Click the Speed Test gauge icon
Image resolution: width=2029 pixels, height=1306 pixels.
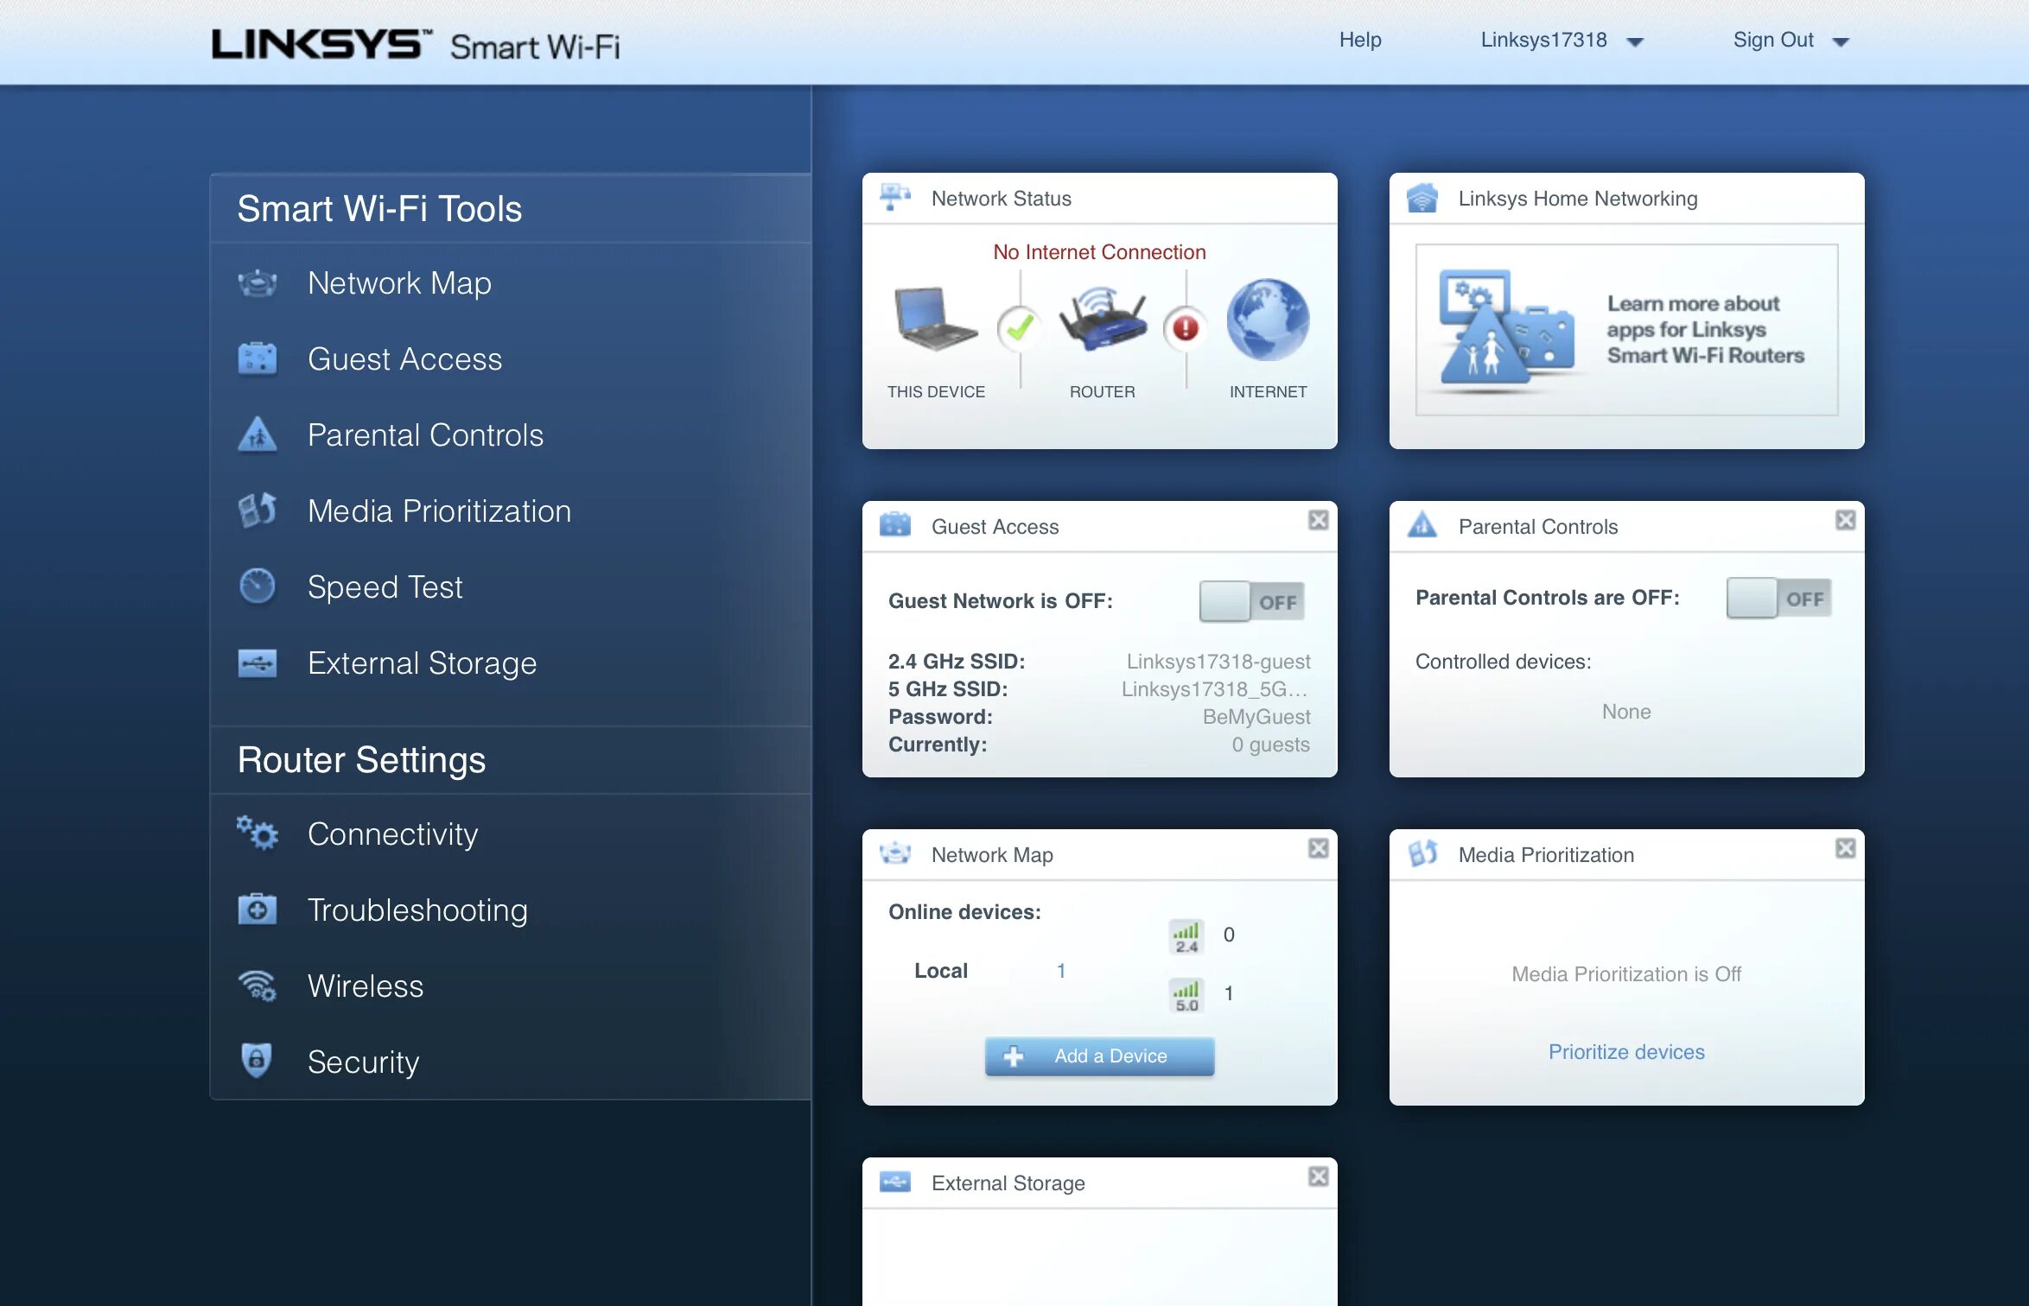click(257, 586)
